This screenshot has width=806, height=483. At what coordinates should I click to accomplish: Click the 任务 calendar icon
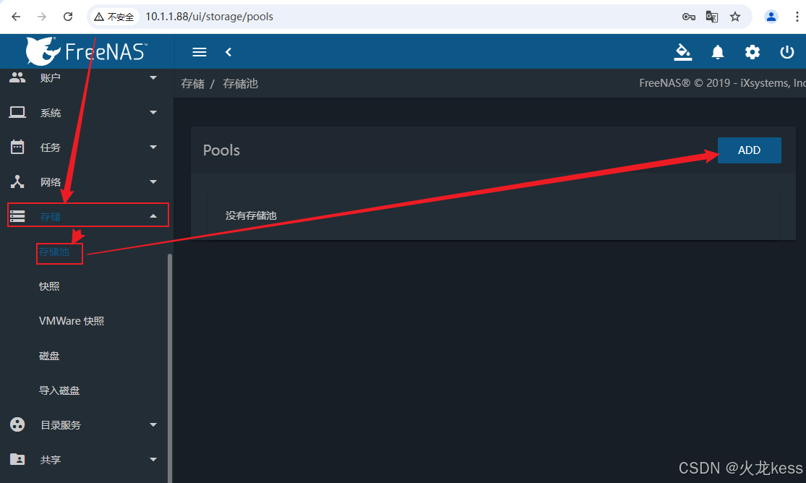pyautogui.click(x=17, y=147)
